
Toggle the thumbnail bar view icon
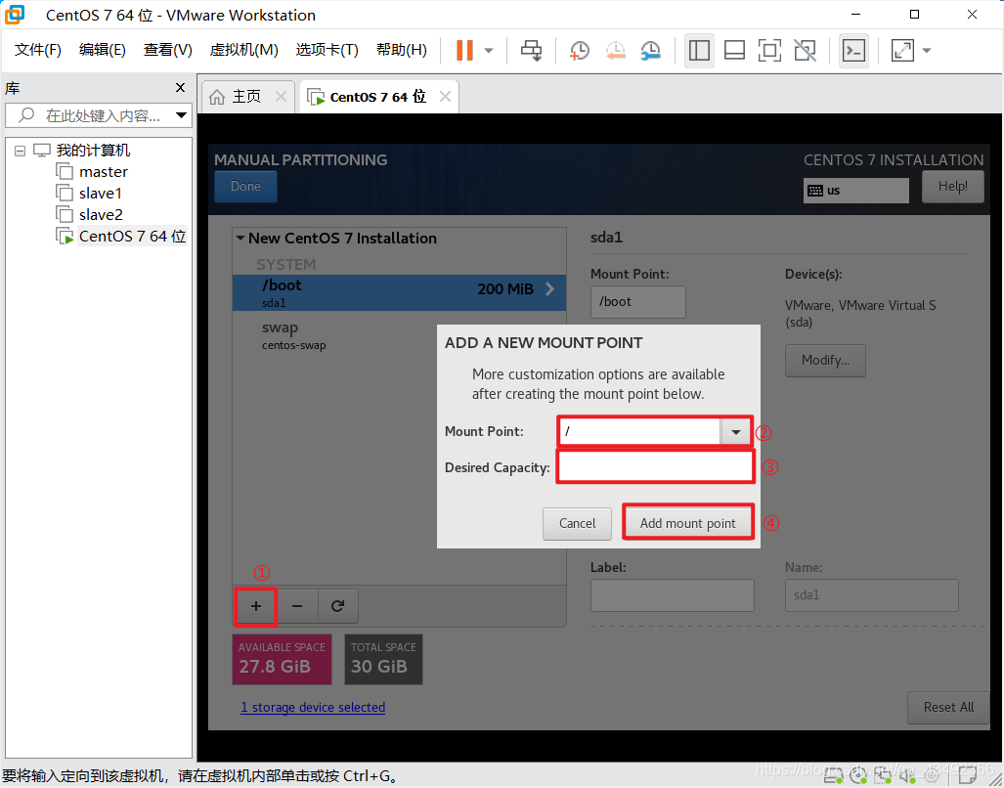point(734,50)
